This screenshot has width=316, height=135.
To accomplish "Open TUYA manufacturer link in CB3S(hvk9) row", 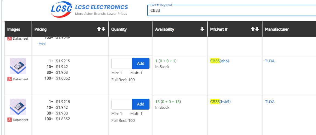I will pyautogui.click(x=270, y=102).
